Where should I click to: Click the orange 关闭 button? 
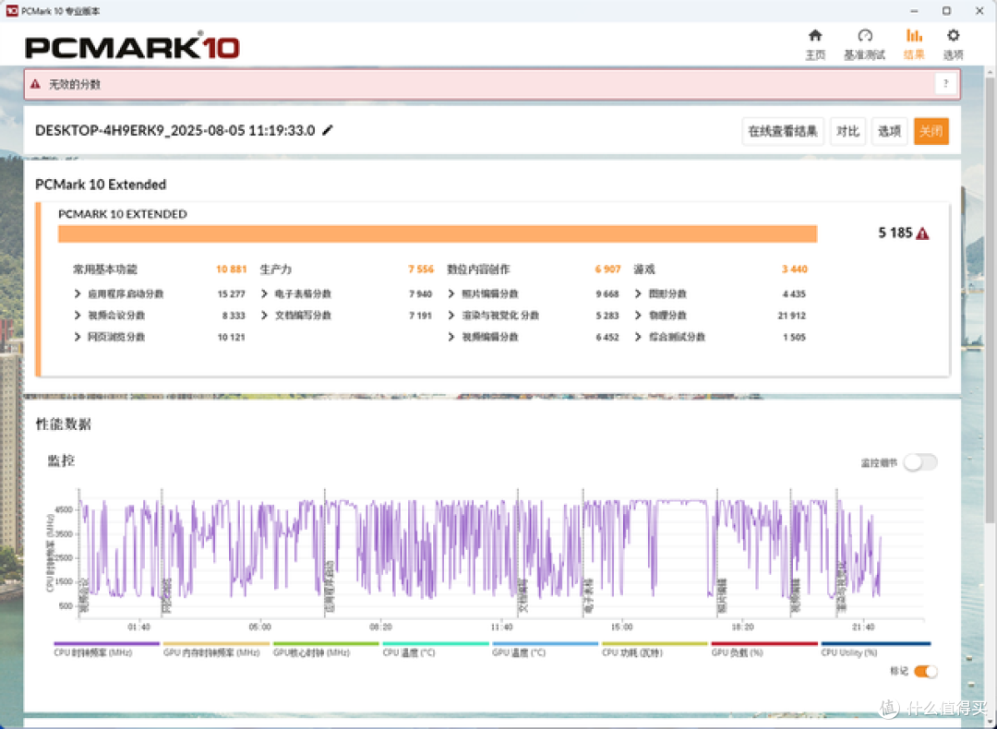click(x=931, y=131)
